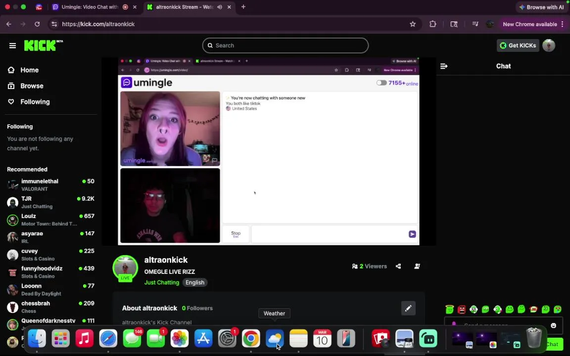Close the altraonkick Stream tab
The image size is (570, 356).
point(229,7)
